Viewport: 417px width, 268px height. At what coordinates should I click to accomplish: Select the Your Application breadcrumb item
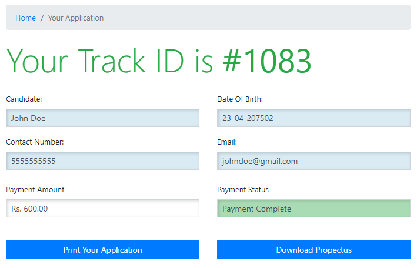tap(76, 18)
